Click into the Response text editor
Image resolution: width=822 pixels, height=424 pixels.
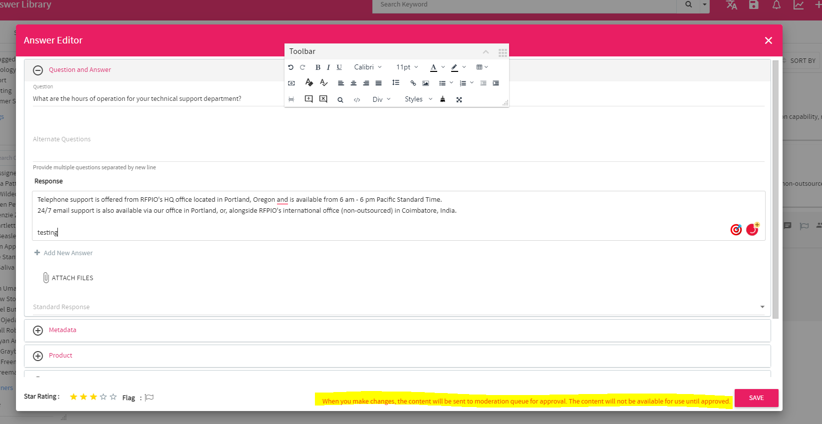click(x=399, y=216)
